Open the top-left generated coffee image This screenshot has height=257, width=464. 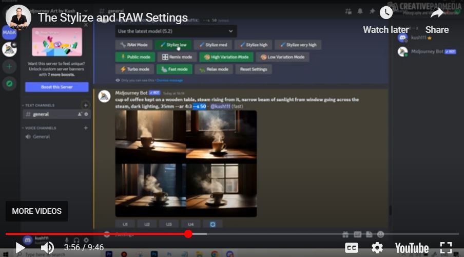pos(150,137)
